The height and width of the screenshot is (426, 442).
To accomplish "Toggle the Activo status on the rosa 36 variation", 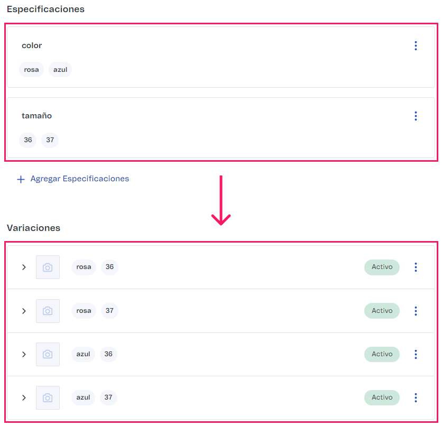I will pyautogui.click(x=382, y=267).
